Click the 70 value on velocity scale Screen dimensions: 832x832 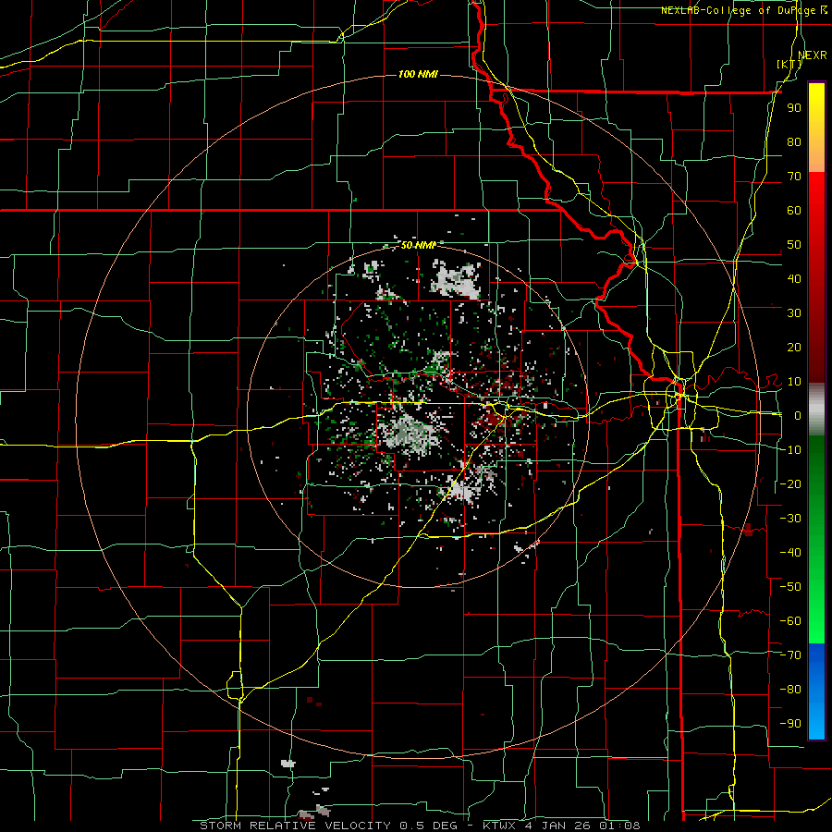pos(794,177)
